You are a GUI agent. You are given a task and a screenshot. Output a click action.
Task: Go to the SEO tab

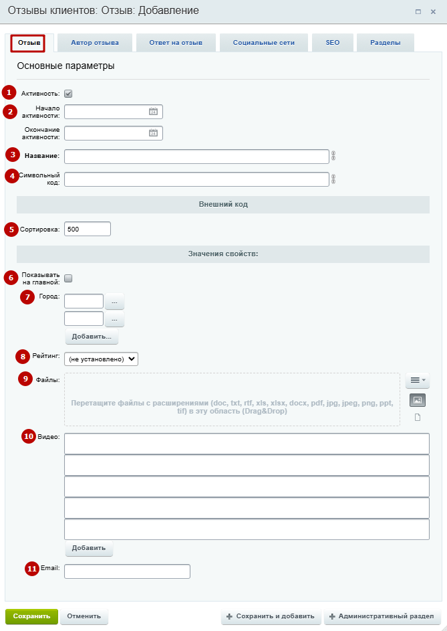(333, 43)
